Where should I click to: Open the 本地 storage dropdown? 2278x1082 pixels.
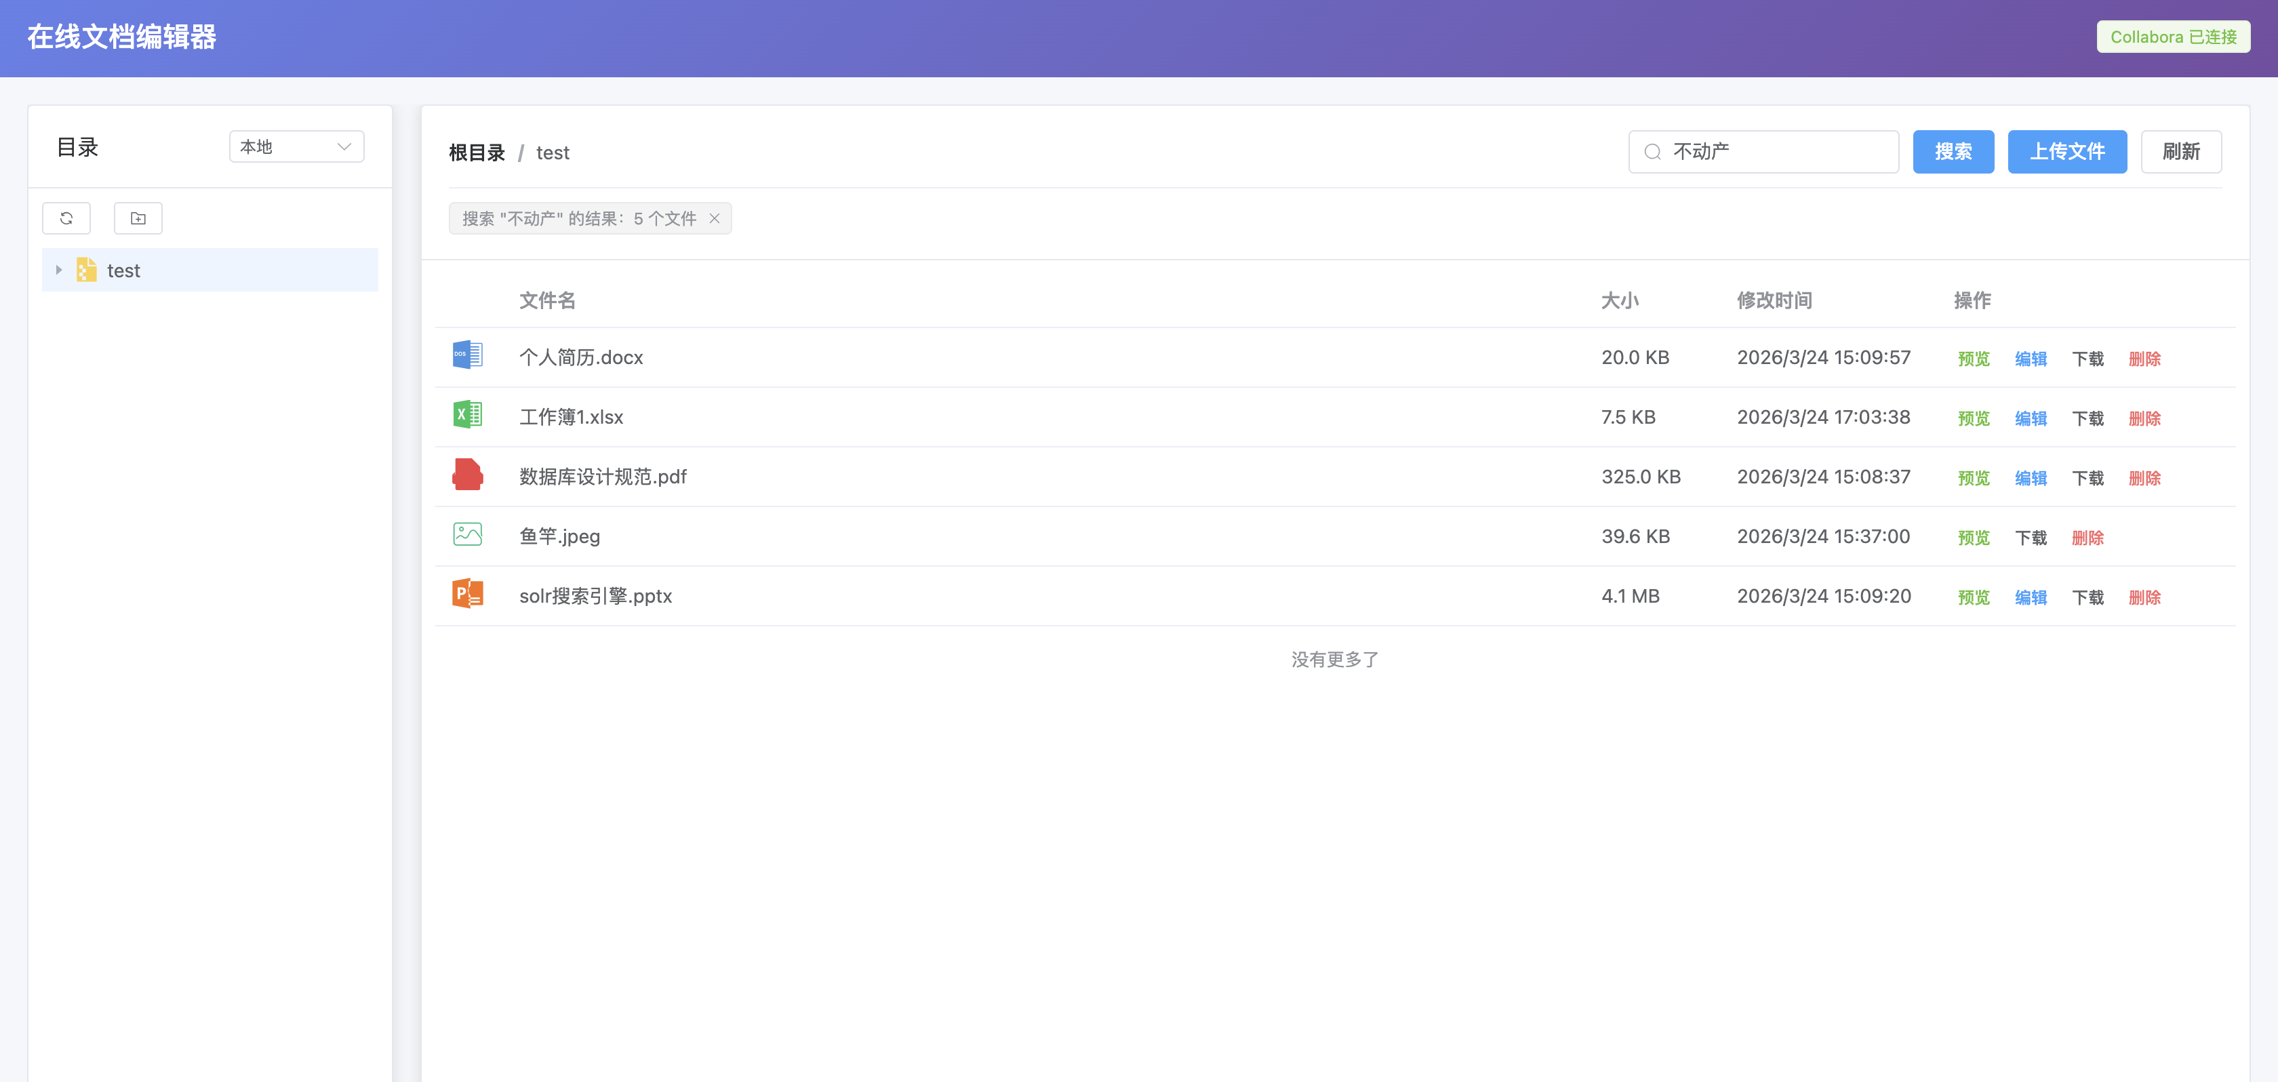(x=296, y=146)
